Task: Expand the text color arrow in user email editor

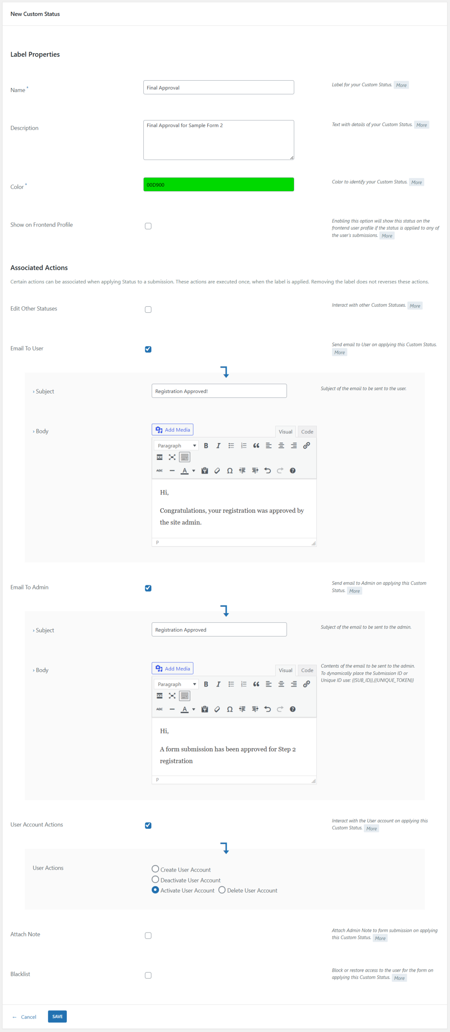Action: (194, 470)
